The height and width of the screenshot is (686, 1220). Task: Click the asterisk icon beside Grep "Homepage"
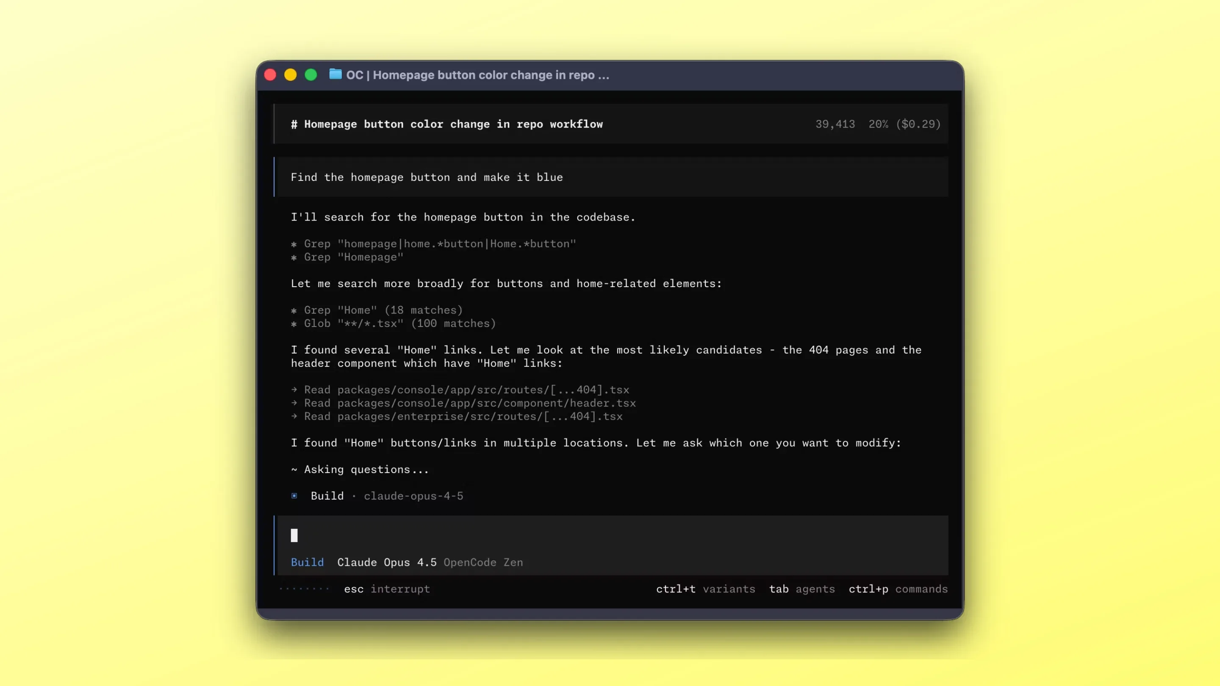(294, 257)
